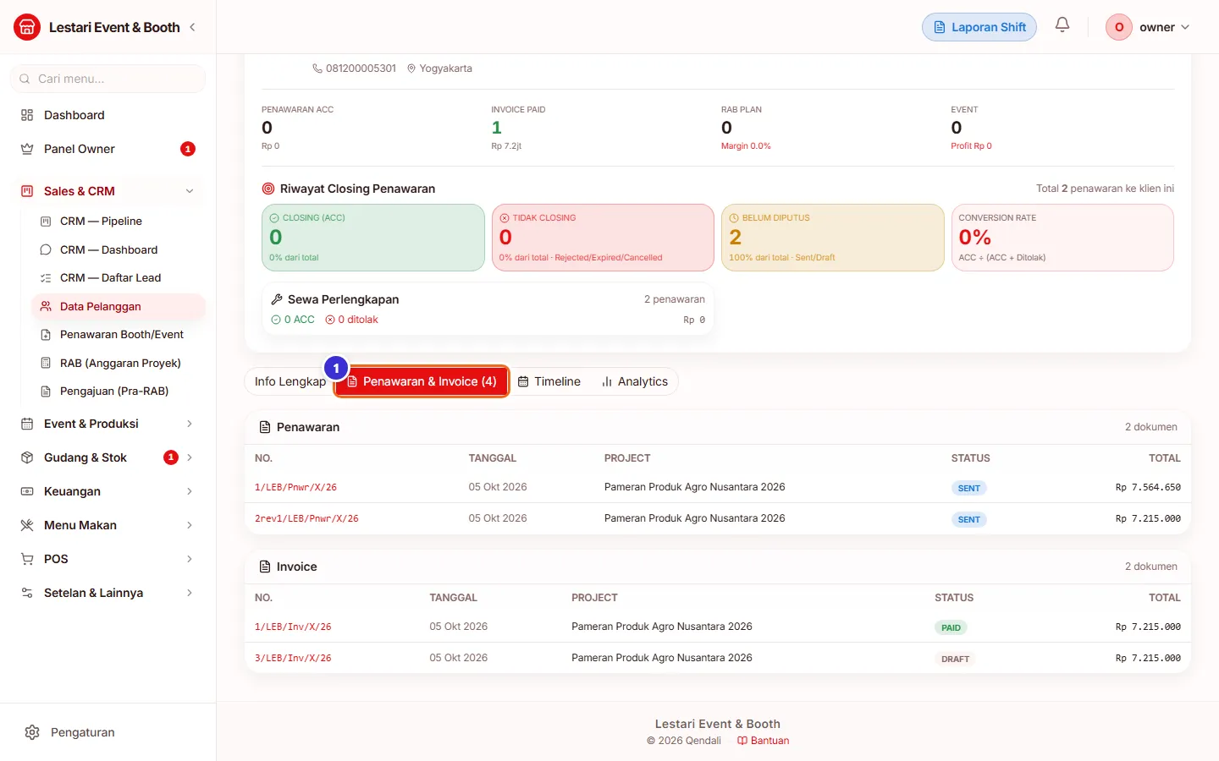Click the Bantuan help link
Viewport: 1219px width, 761px height.
pos(764,741)
